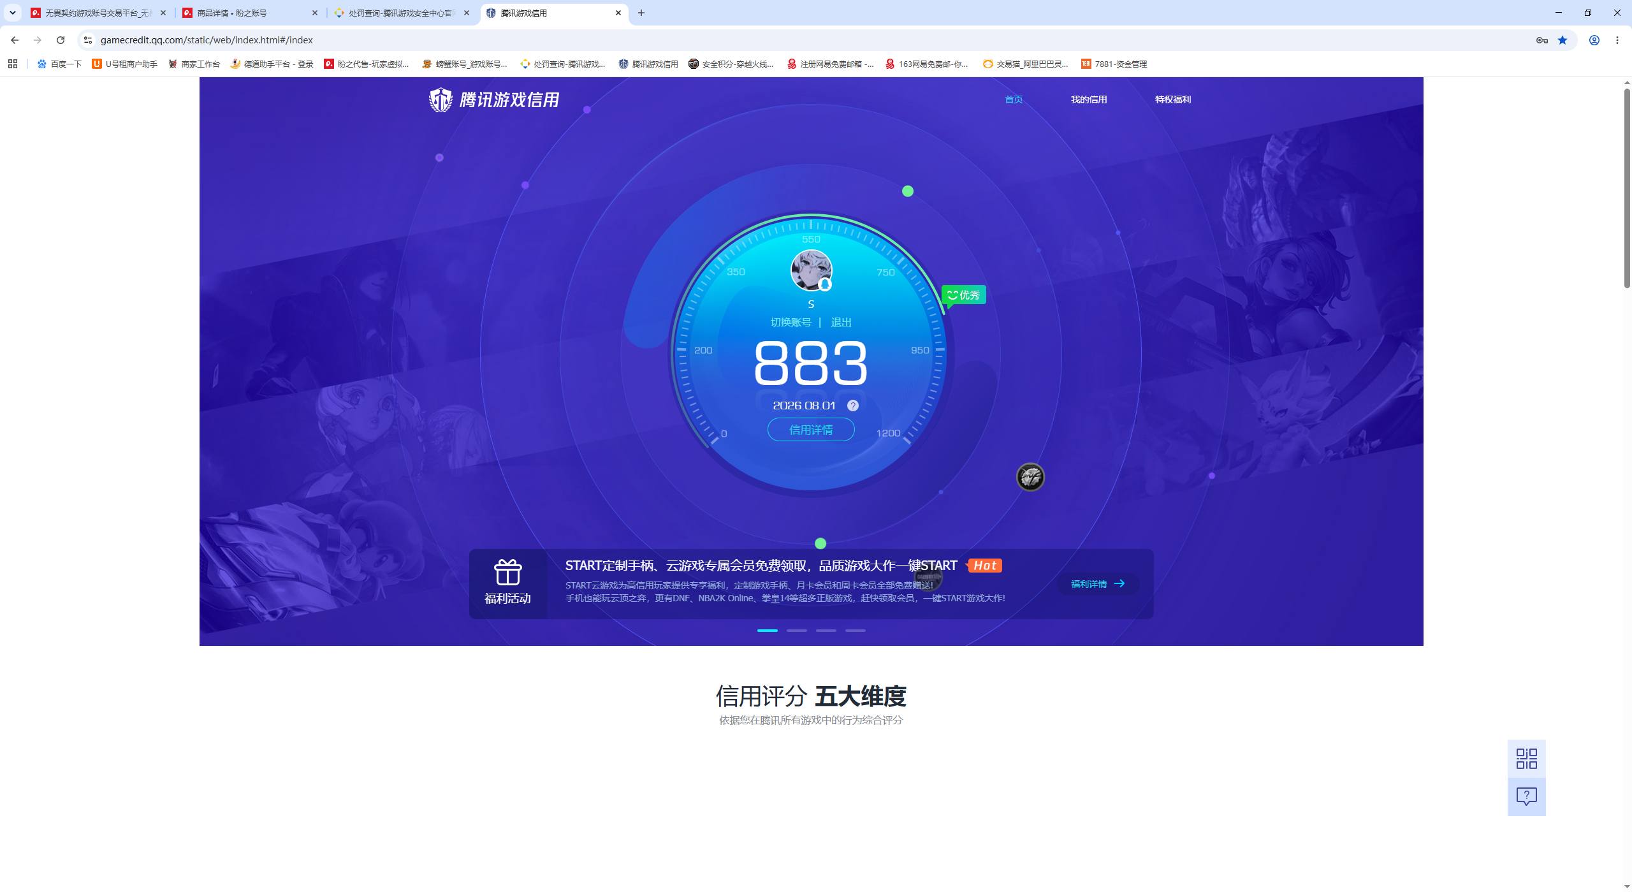
Task: Open the 特权福利 nav item
Action: click(1173, 99)
